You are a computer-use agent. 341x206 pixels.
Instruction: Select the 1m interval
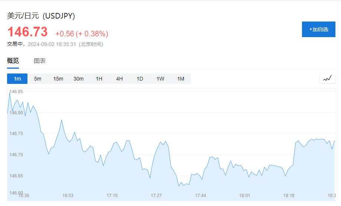pos(17,79)
